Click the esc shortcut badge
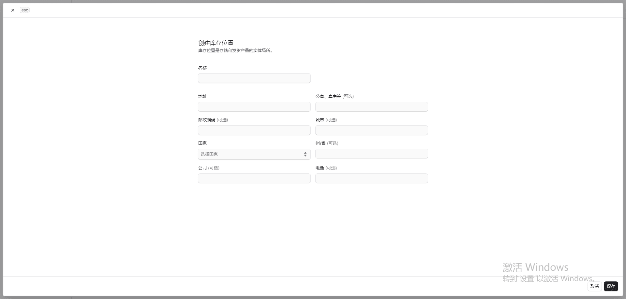Image resolution: width=626 pixels, height=299 pixels. point(25,10)
